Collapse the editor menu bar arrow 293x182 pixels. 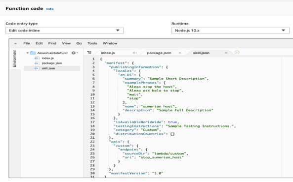(15, 44)
